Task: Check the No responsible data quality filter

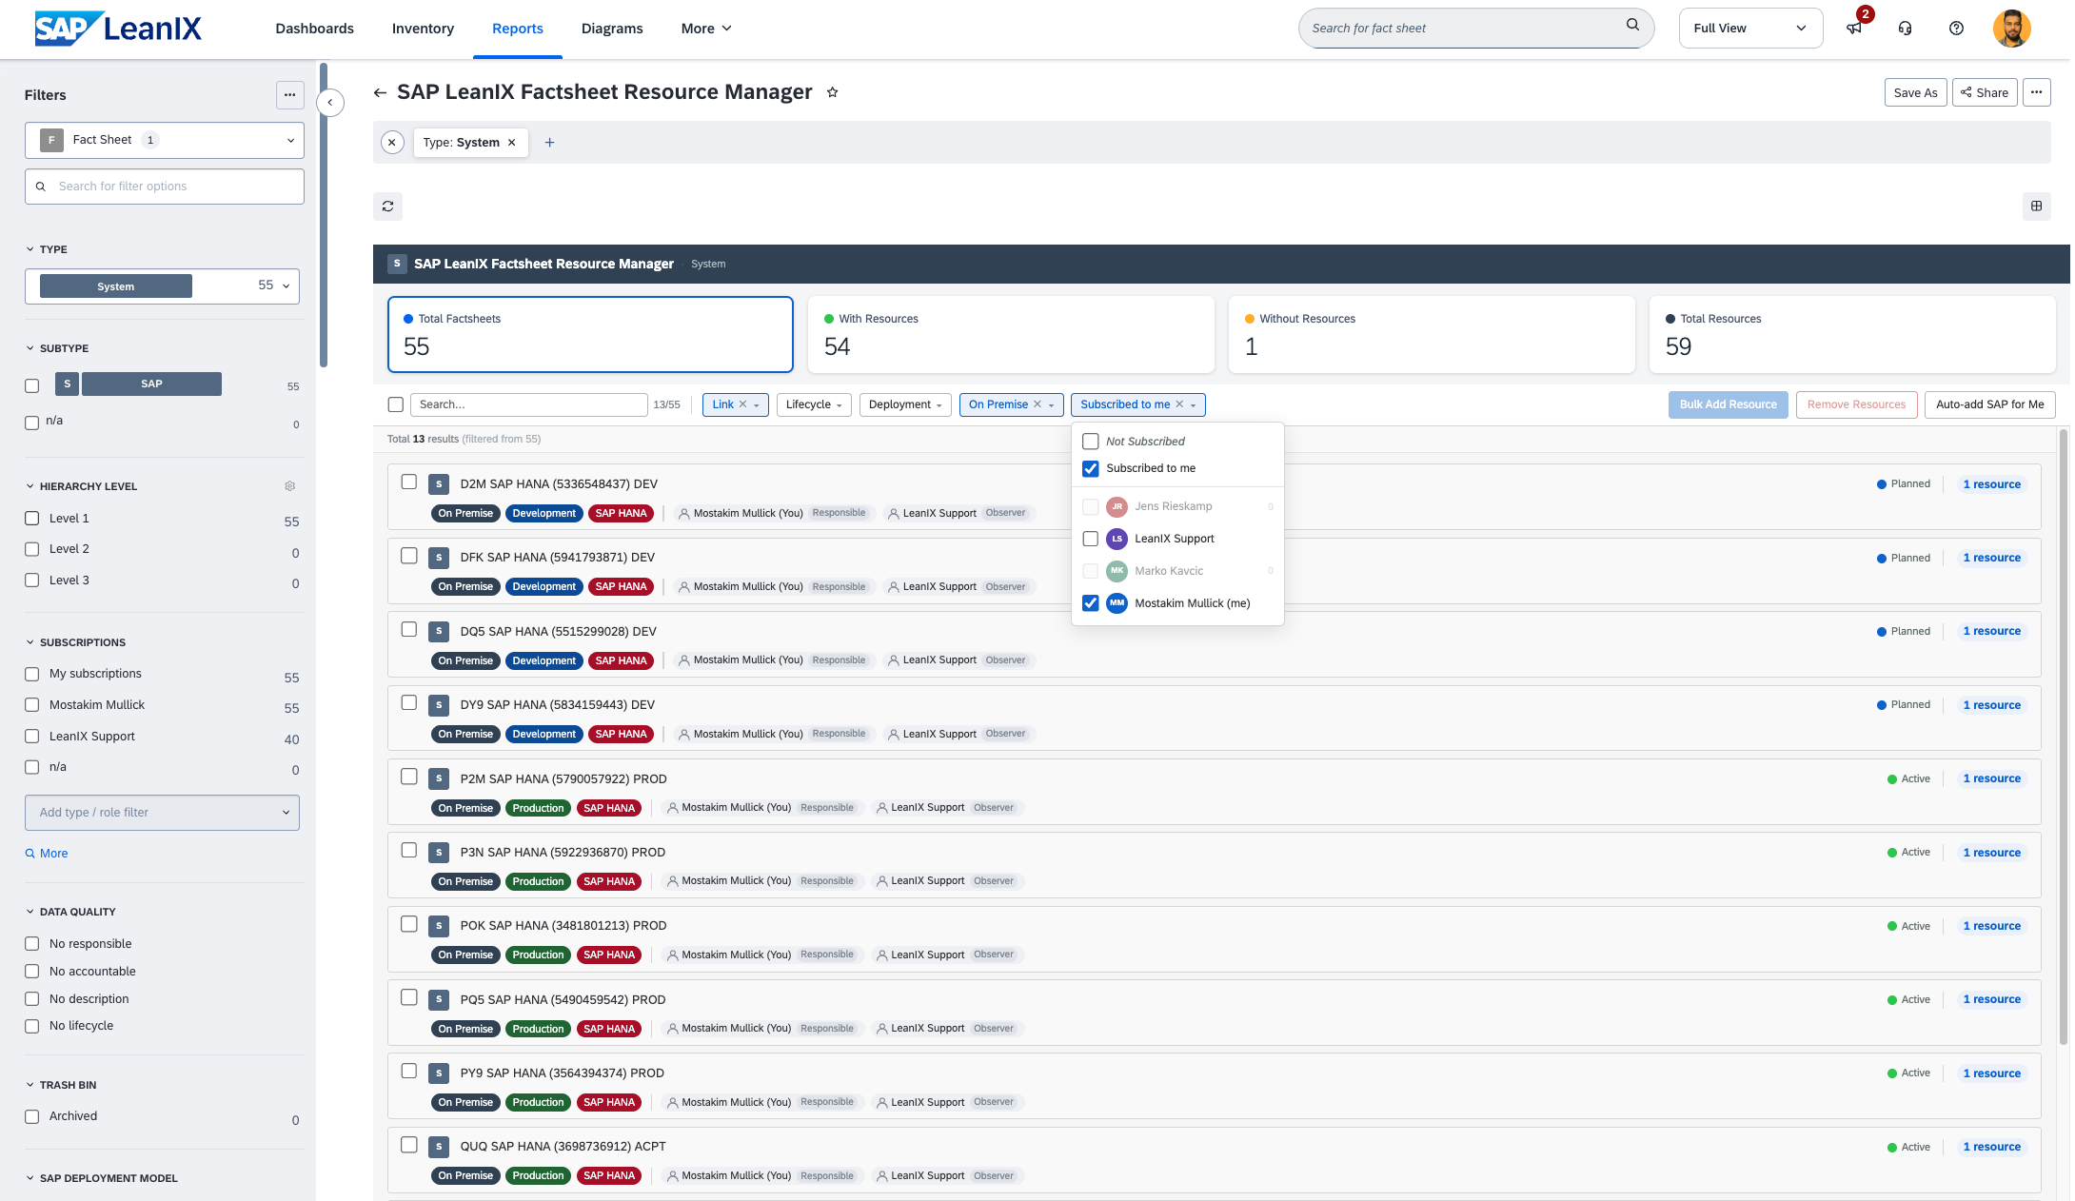Action: (x=31, y=944)
